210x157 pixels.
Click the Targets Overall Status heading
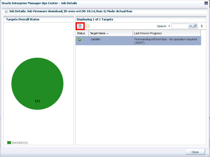pos(23,19)
